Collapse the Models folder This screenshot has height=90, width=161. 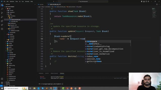point(11,34)
